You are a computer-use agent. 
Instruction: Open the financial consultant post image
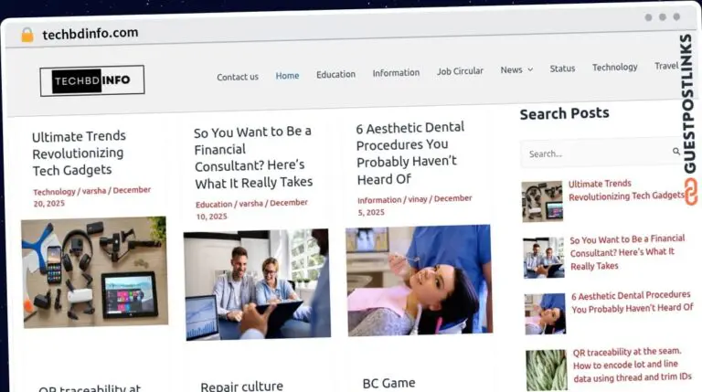257,283
